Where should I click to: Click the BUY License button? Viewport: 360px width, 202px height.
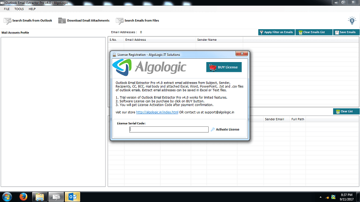(224, 67)
